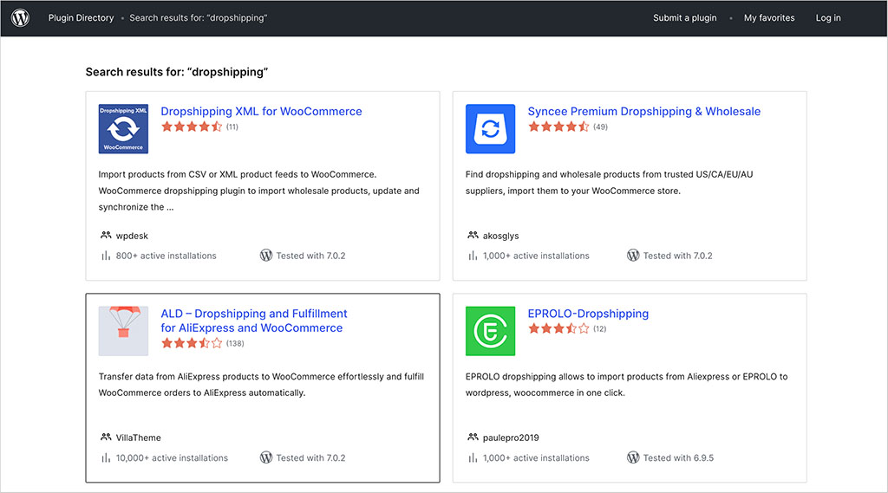Click the Dropshipping XML plugin thumbnail icon

[x=123, y=128]
